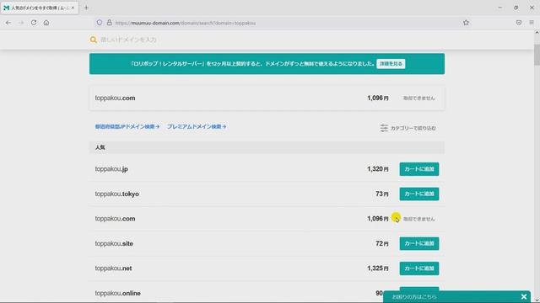The image size is (540, 303).
Task: Restore down the browser window
Action: coord(516,8)
